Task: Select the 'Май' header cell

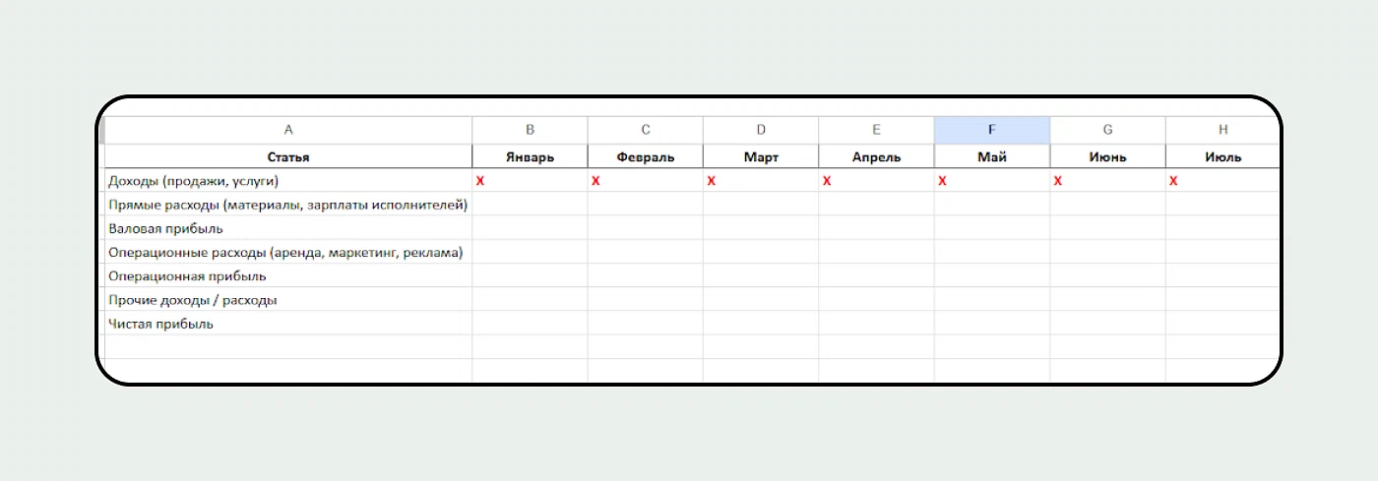Action: [x=991, y=156]
